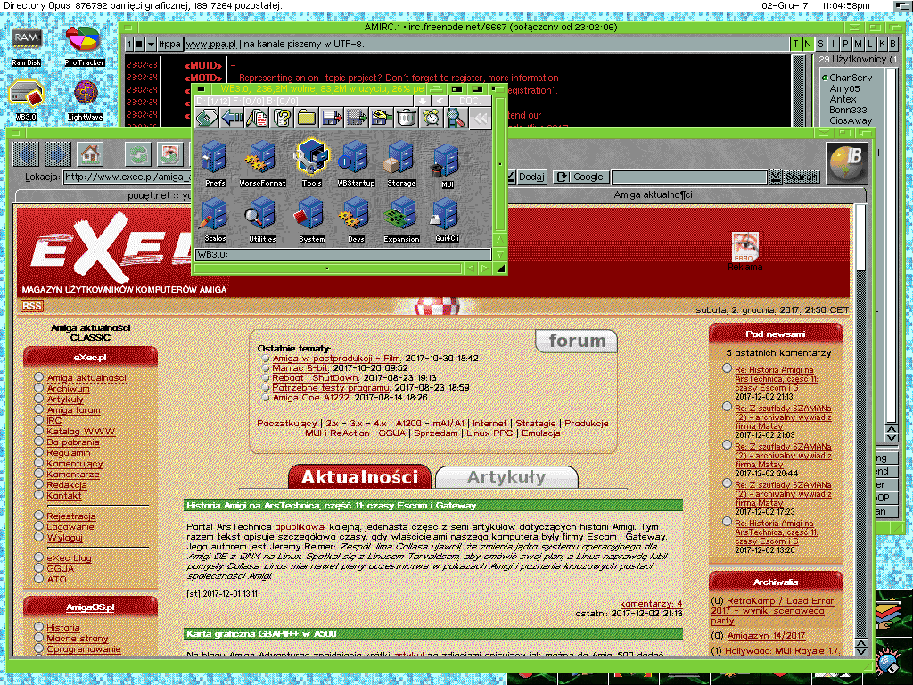913x685 pixels.
Task: Toggle channel mode M in AmIRC
Action: [857, 45]
